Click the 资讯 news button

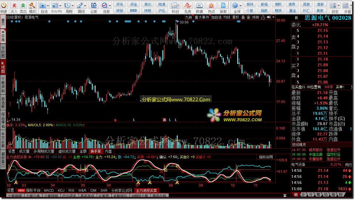pyautogui.click(x=120, y=4)
